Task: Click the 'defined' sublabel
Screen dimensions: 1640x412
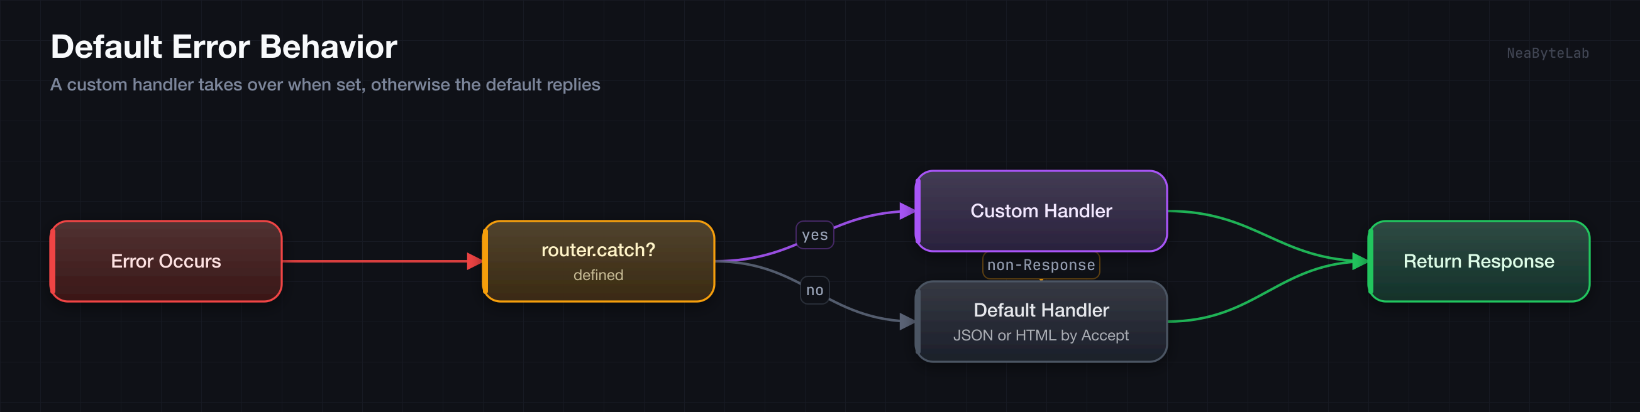Action: pos(599,274)
